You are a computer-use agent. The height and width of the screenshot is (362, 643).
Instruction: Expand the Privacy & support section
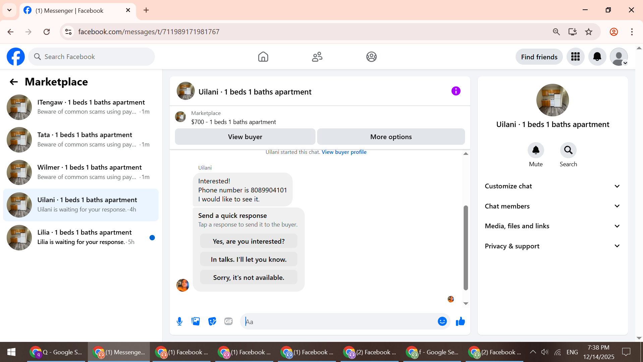point(552,246)
